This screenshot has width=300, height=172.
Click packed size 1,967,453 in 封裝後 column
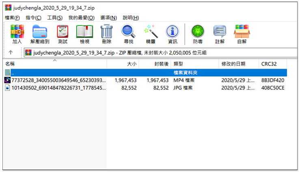[x=158, y=80]
